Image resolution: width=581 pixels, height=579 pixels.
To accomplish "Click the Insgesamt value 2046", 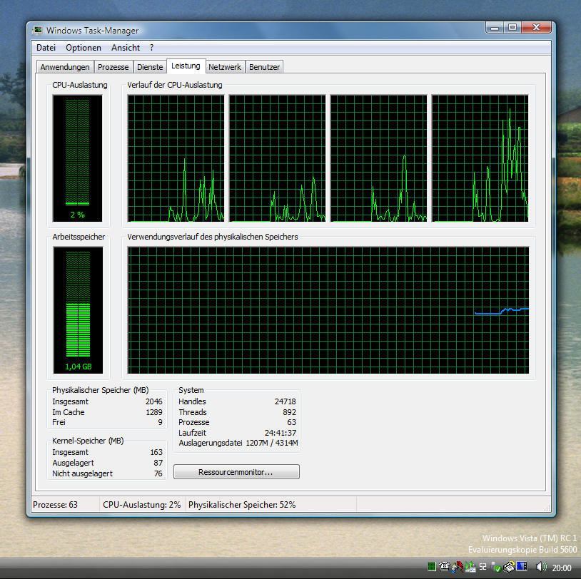I will point(153,401).
